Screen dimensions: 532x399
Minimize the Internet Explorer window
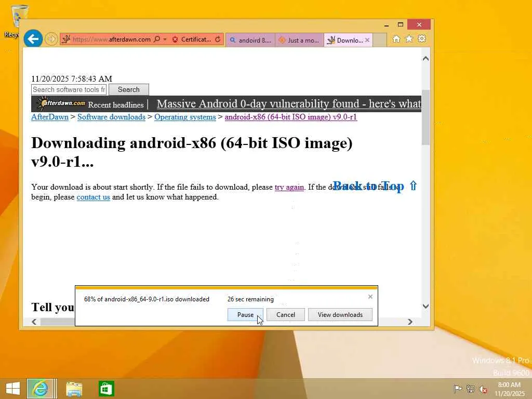(387, 25)
